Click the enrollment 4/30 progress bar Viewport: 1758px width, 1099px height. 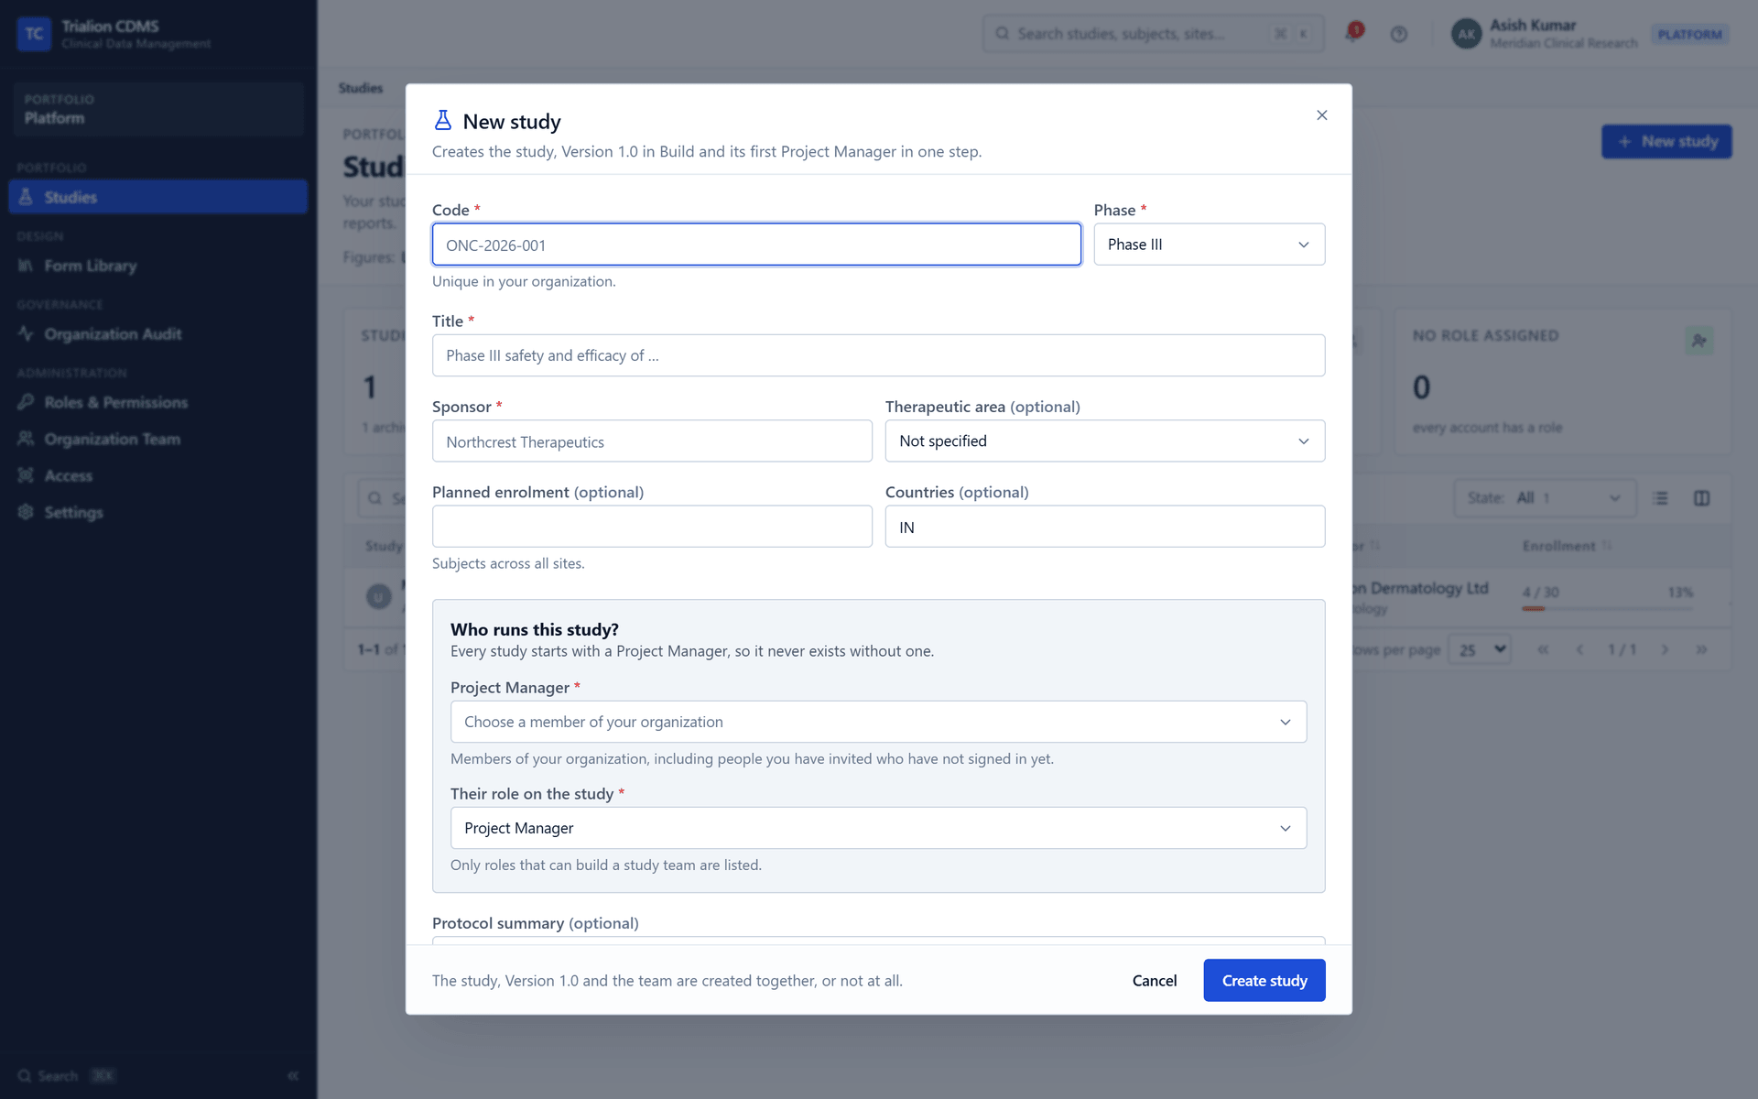point(1607,608)
